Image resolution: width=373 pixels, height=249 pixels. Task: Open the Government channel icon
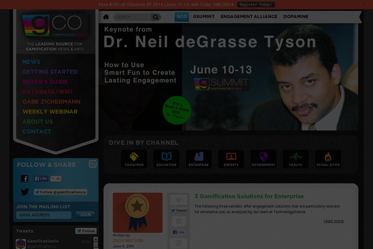(x=264, y=159)
